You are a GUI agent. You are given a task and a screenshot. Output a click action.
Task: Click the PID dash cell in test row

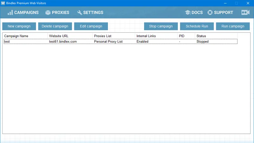point(179,42)
